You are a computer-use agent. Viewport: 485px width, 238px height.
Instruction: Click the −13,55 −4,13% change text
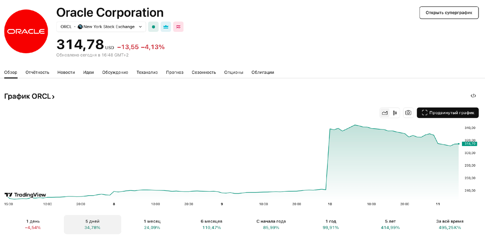click(x=141, y=47)
